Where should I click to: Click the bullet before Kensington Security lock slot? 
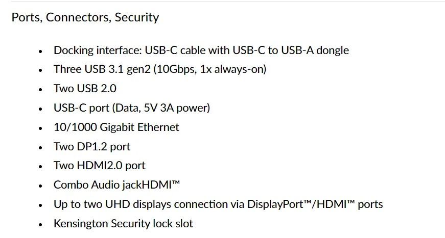40,225
